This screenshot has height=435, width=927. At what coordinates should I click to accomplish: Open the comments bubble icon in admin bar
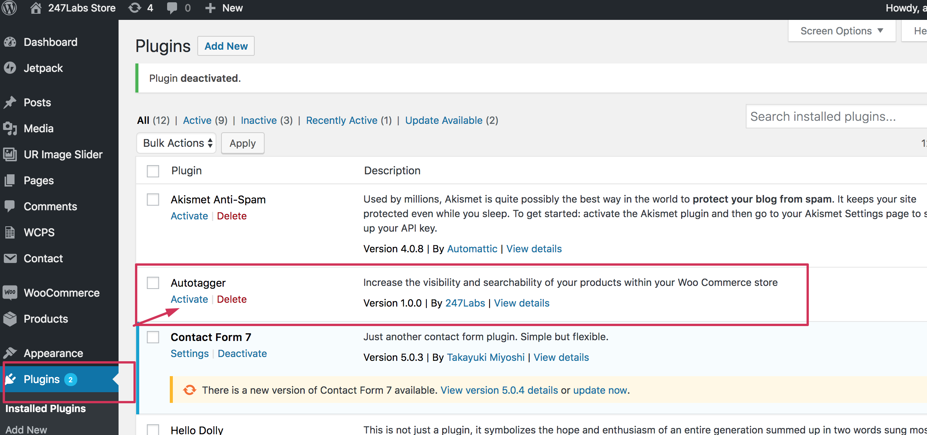[172, 8]
